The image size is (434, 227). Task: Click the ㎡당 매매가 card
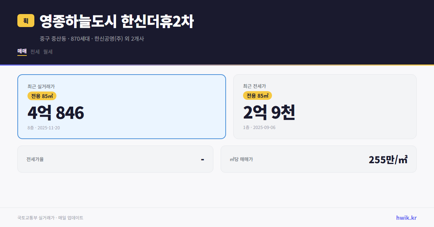pyautogui.click(x=318, y=159)
